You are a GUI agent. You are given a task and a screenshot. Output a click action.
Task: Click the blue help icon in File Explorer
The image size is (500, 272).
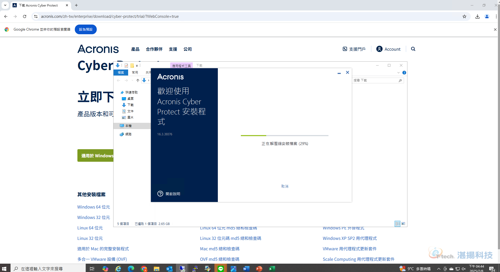point(404,73)
